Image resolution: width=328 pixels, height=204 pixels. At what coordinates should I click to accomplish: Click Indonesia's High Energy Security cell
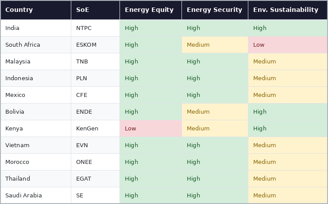tap(215, 78)
